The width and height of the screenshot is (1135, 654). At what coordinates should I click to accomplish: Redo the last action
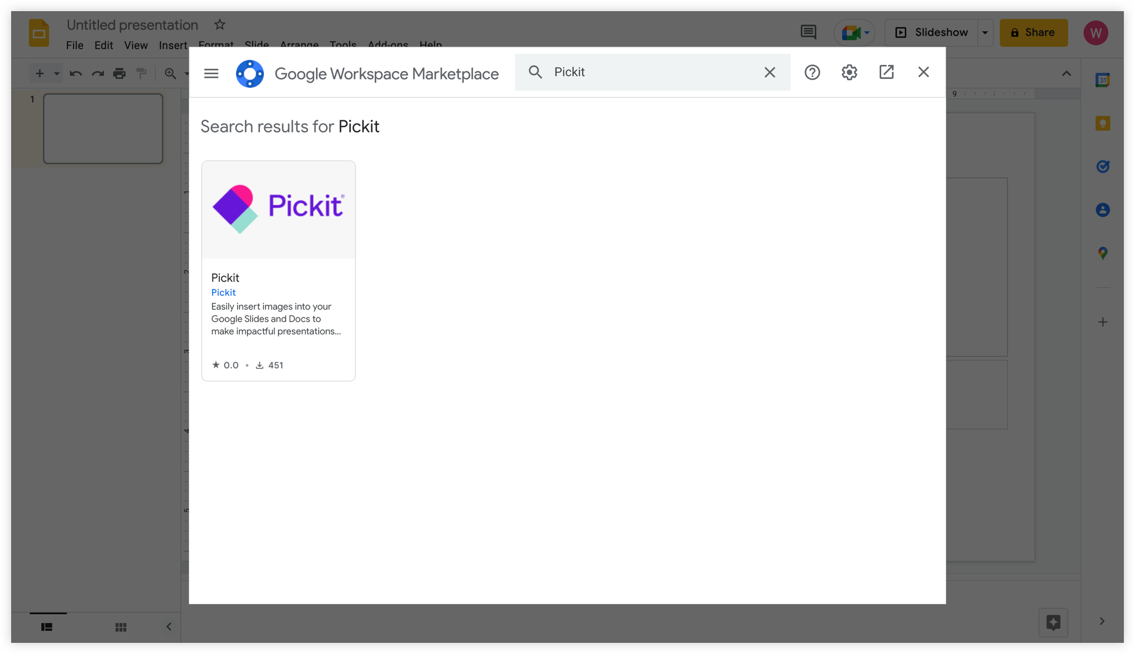97,73
